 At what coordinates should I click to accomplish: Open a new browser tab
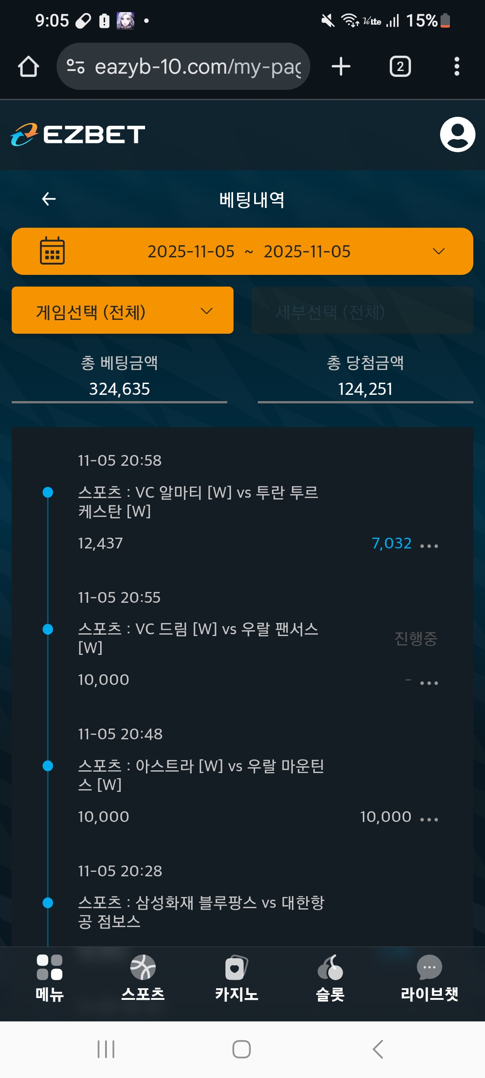(x=341, y=66)
